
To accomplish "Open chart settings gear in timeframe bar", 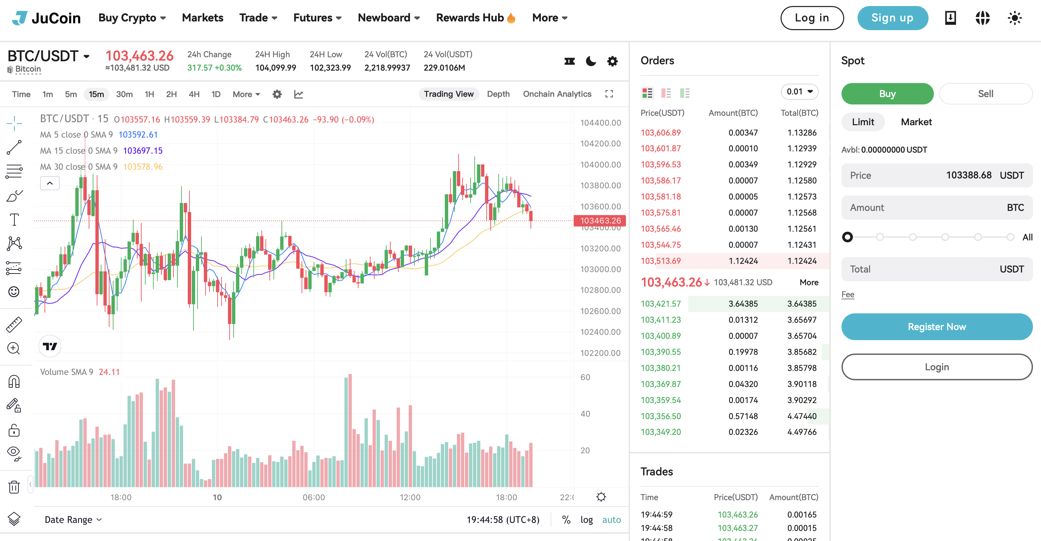I will click(x=277, y=94).
